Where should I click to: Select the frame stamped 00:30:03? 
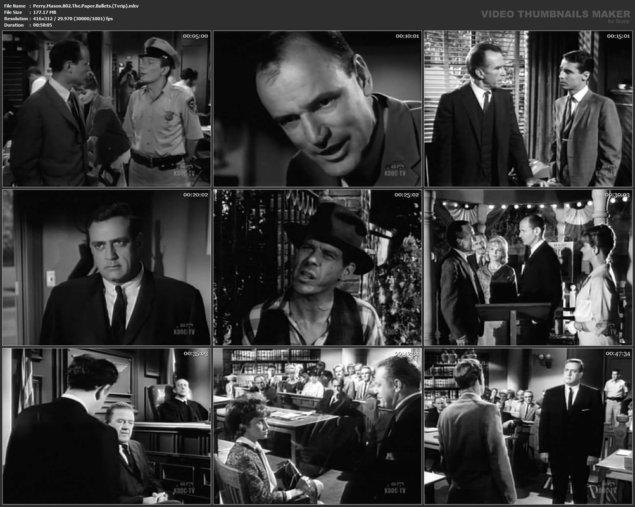(x=528, y=267)
